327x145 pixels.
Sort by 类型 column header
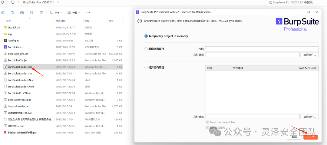(87, 21)
